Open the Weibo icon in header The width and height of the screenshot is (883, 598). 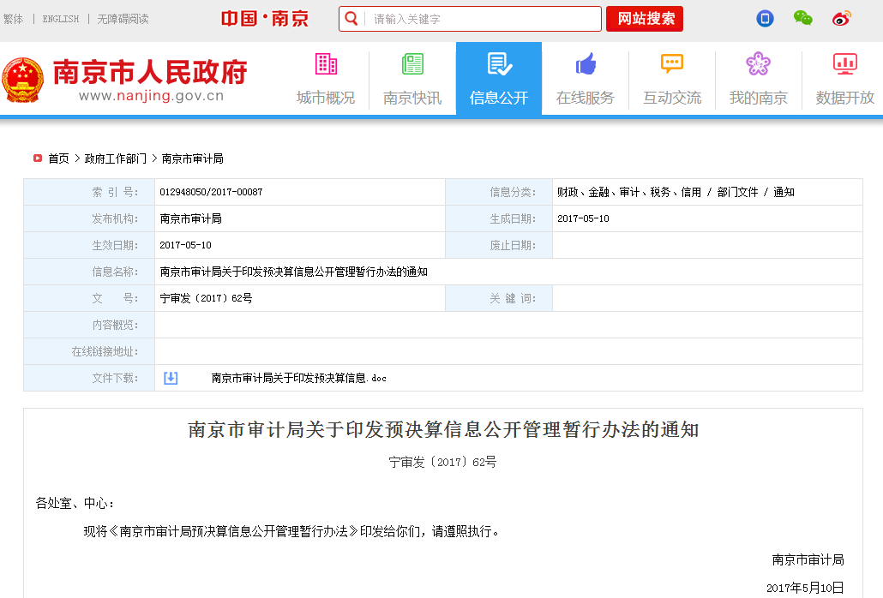[841, 19]
